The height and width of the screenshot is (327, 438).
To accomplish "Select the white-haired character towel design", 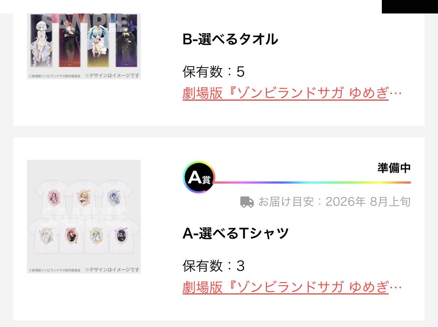I will coord(41,40).
